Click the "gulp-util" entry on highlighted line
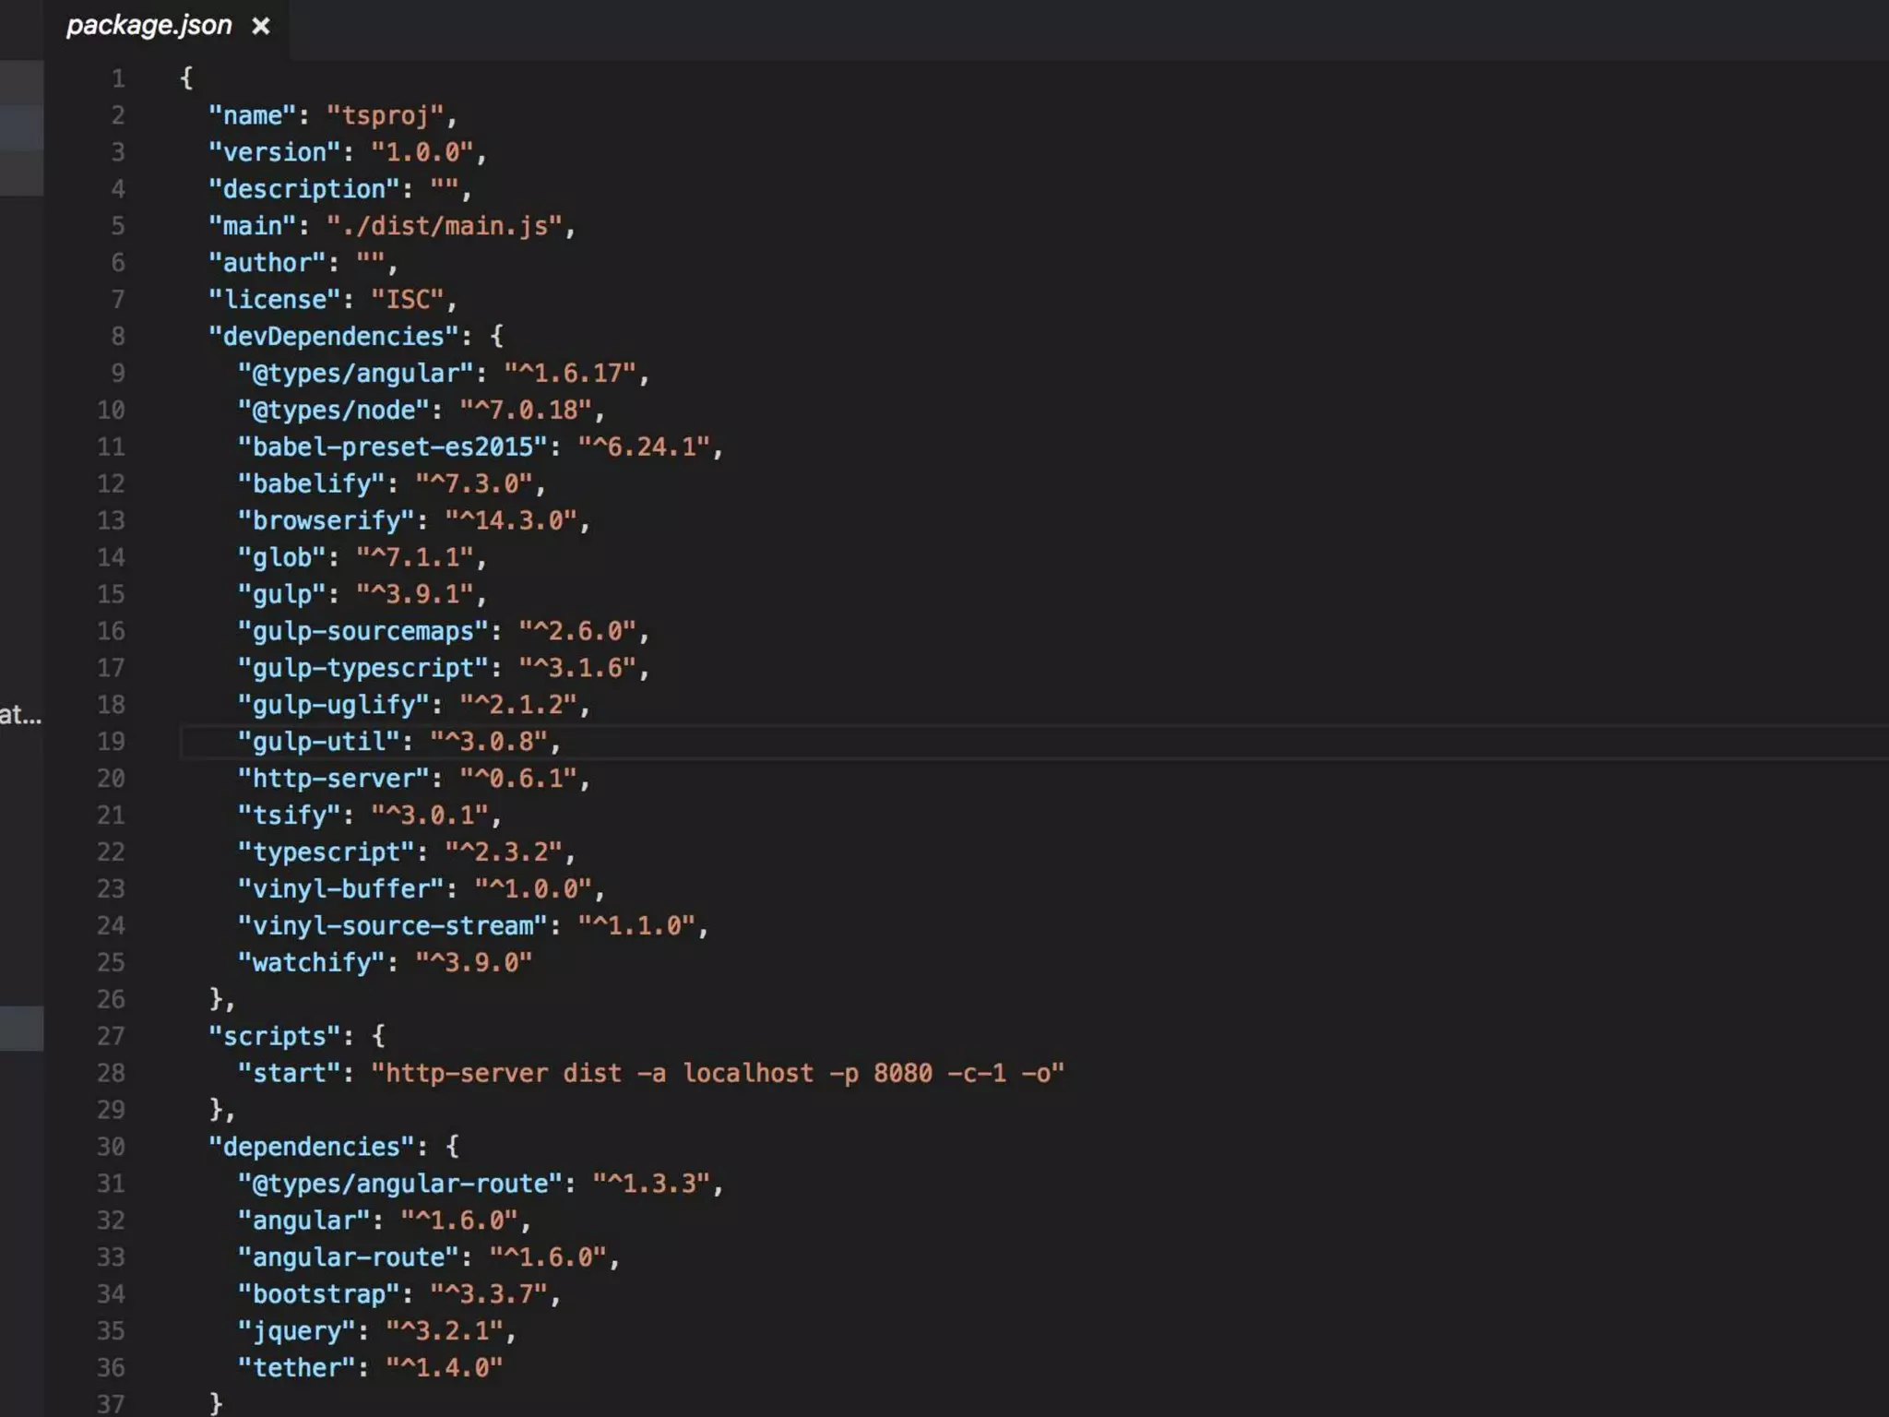This screenshot has width=1889, height=1417. click(x=318, y=742)
